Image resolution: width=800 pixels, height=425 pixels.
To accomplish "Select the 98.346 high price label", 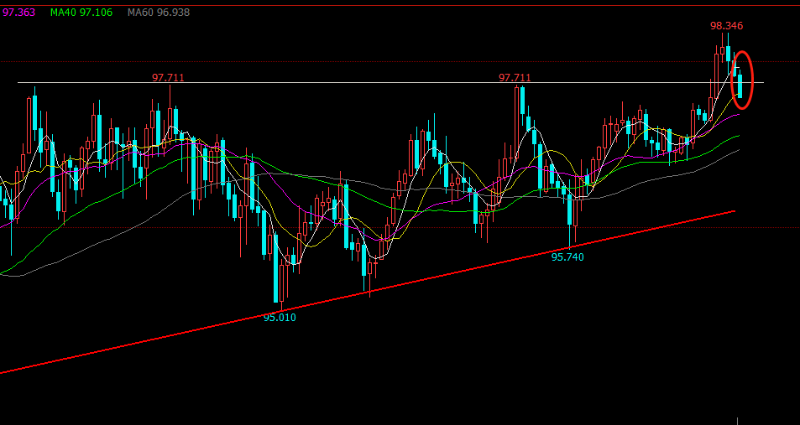I will [726, 26].
